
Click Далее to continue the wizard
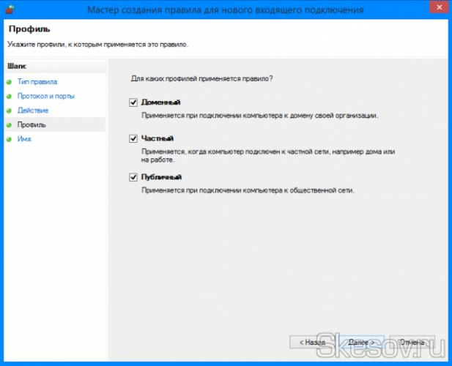pos(362,342)
